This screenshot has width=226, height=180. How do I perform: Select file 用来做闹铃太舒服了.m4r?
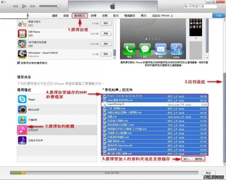(x=155, y=125)
